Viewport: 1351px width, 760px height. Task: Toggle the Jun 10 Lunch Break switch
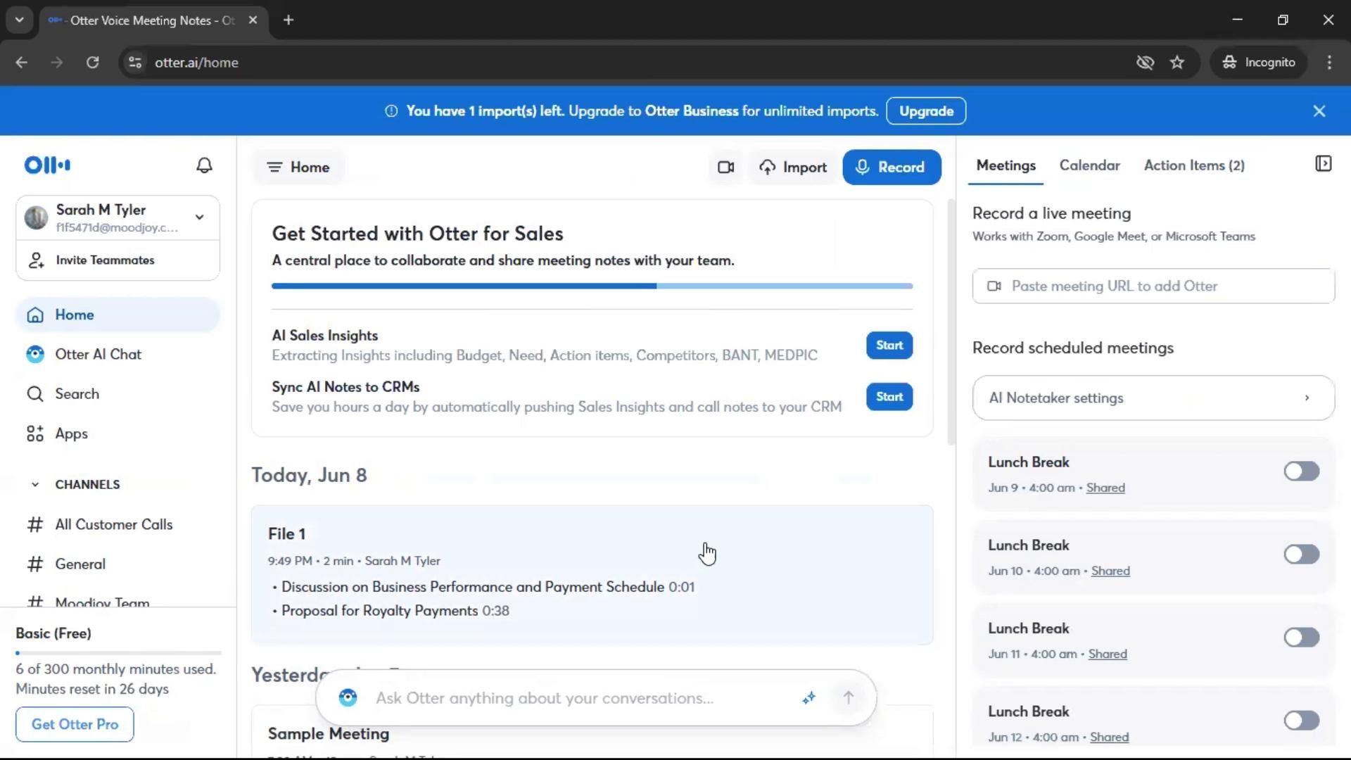1300,555
